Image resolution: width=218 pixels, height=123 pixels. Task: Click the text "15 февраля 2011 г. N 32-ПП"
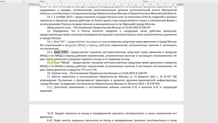152,77
